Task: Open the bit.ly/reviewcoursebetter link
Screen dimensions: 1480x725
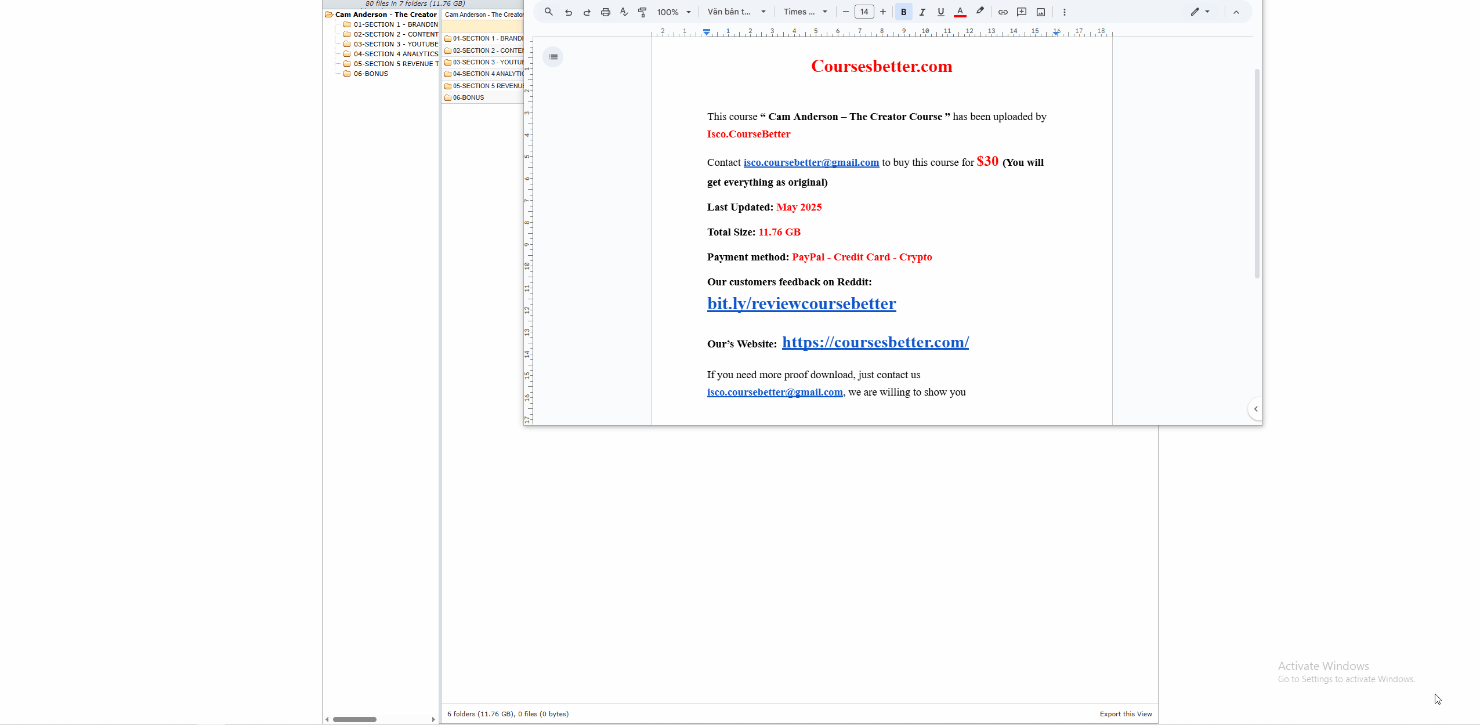Action: [x=801, y=303]
